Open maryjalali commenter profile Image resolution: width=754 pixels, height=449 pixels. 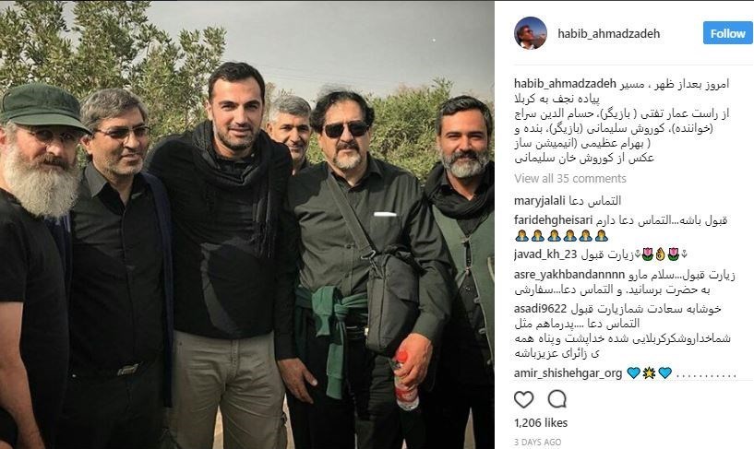click(x=540, y=201)
